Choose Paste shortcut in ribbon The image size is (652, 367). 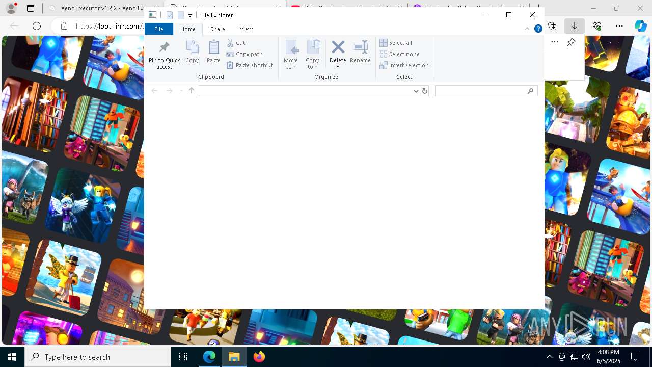pyautogui.click(x=250, y=65)
